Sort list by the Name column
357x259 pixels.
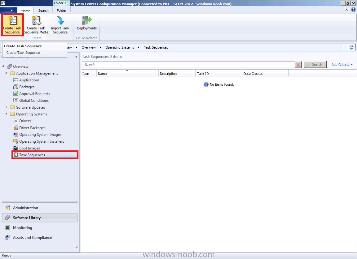[127, 73]
